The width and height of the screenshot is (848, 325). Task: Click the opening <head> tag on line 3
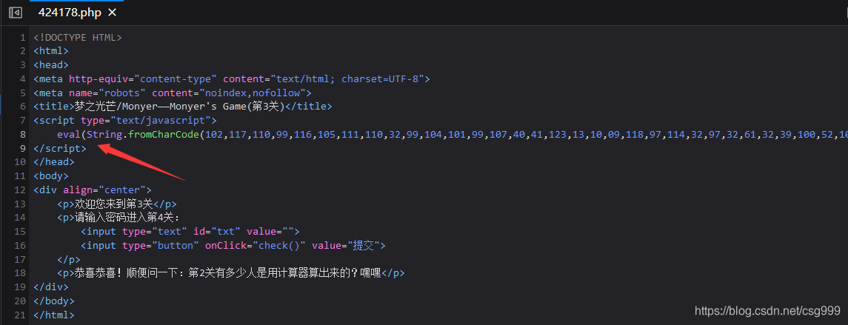click(x=51, y=65)
